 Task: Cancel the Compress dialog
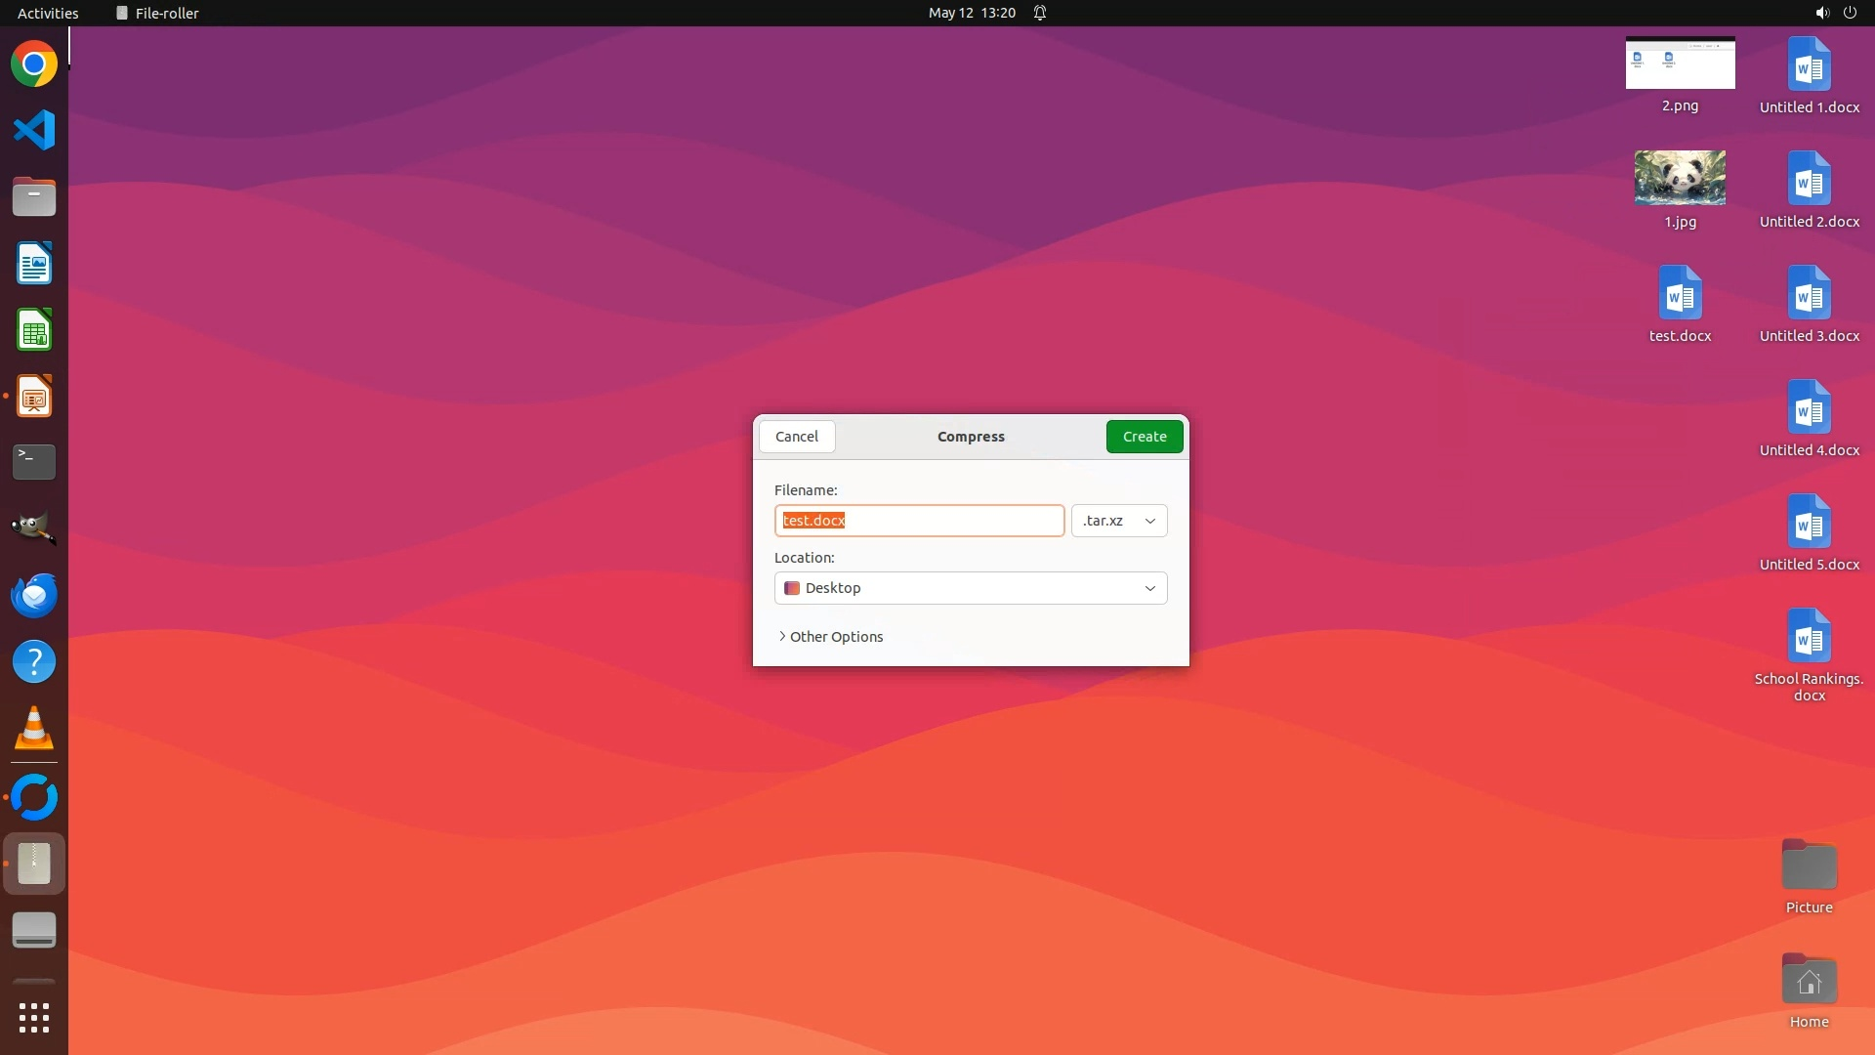click(x=797, y=437)
